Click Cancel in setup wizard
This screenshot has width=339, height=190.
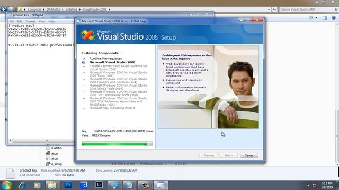[249, 155]
